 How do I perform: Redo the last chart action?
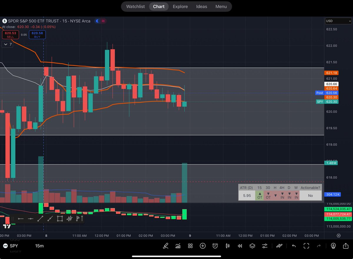point(319,246)
